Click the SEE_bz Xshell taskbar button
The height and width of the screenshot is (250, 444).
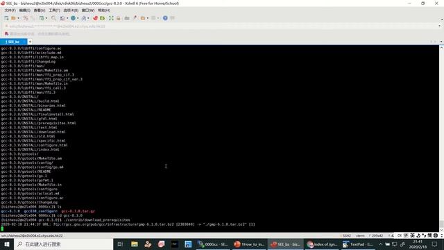[286, 244]
